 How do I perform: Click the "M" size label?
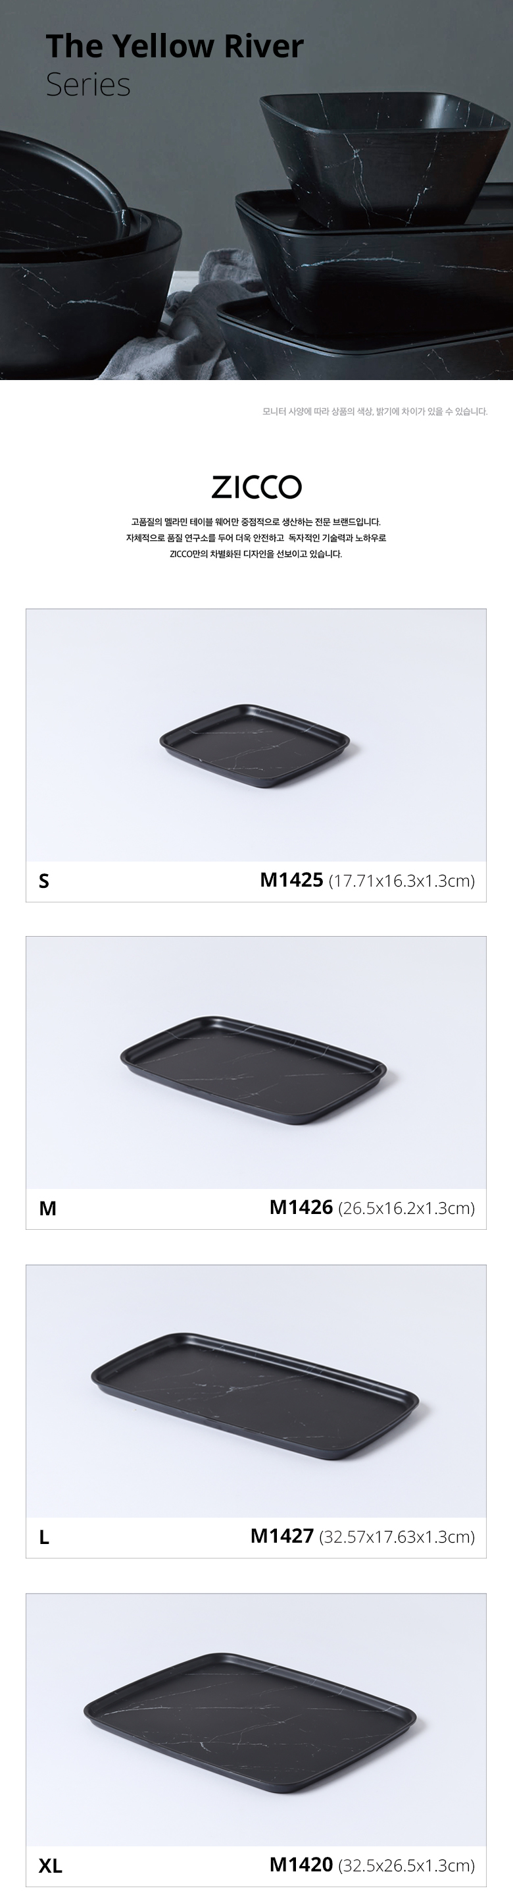pyautogui.click(x=47, y=1209)
